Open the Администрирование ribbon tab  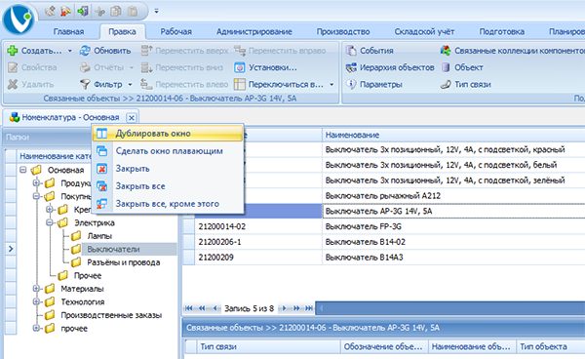(x=254, y=32)
